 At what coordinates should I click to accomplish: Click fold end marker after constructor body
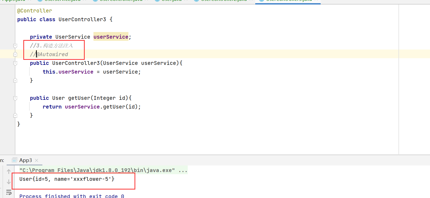point(15,80)
